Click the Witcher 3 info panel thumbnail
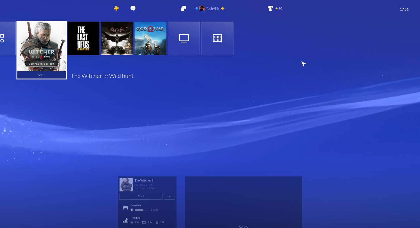The image size is (420, 228). coord(126,185)
